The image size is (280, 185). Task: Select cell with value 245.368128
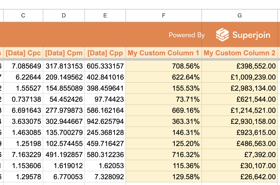tap(105, 133)
